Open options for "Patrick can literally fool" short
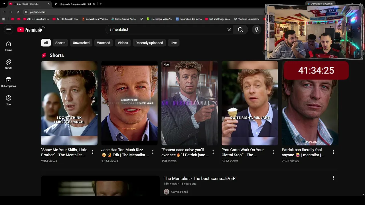 pos(333,152)
